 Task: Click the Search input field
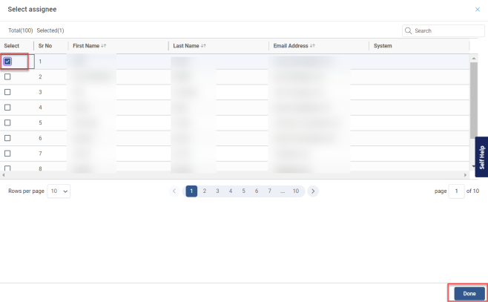442,31
